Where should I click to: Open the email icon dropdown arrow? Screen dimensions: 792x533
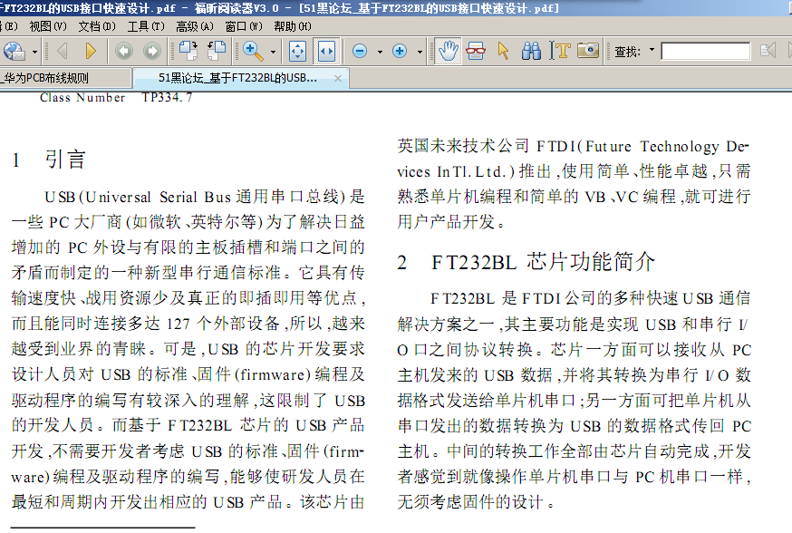(34, 52)
